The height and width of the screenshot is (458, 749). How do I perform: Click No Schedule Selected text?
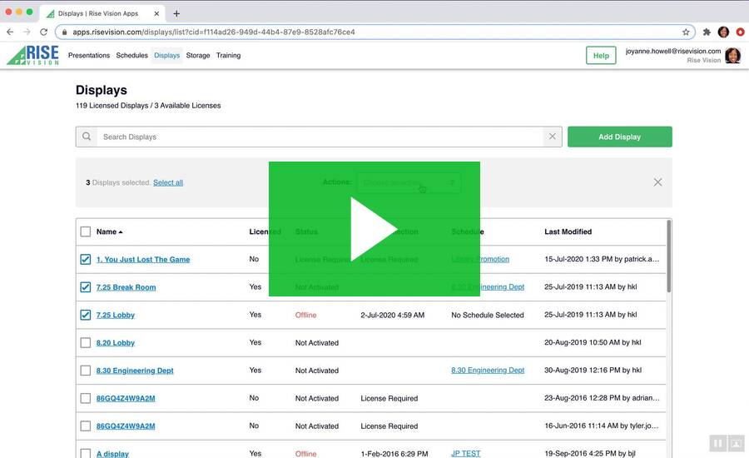[488, 315]
